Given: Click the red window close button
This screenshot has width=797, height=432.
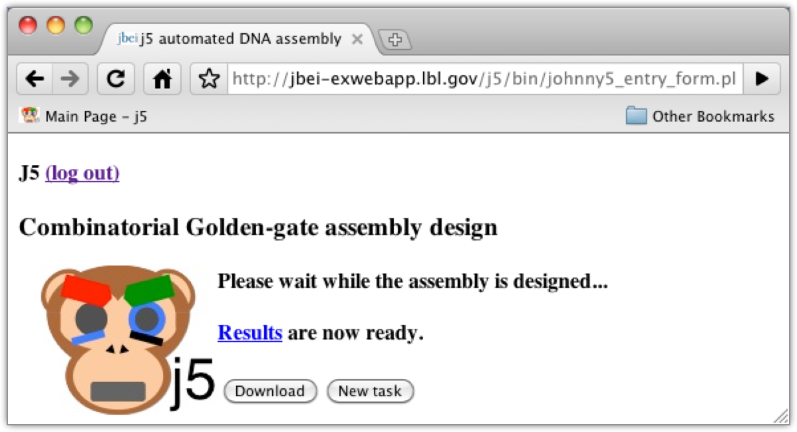Looking at the screenshot, I should pos(28,25).
